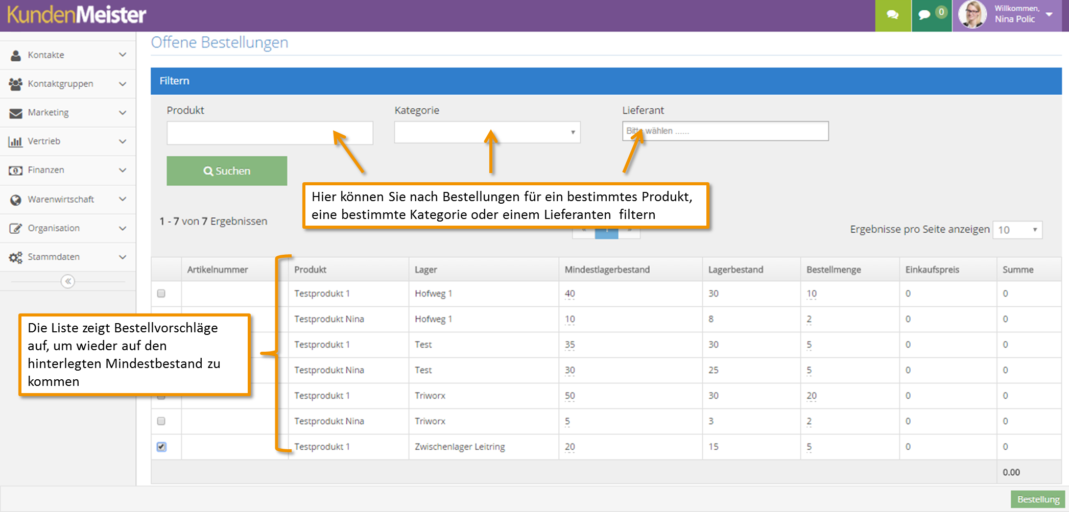Click the Kontaktgruppen group icon
Viewport: 1069px width, 512px height.
tap(16, 84)
